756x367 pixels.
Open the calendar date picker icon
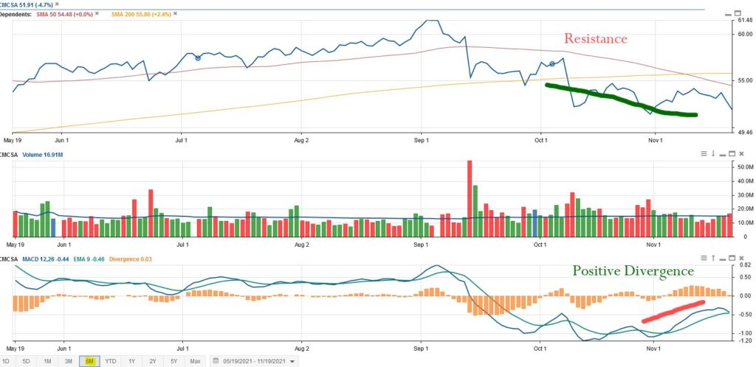coord(217,361)
